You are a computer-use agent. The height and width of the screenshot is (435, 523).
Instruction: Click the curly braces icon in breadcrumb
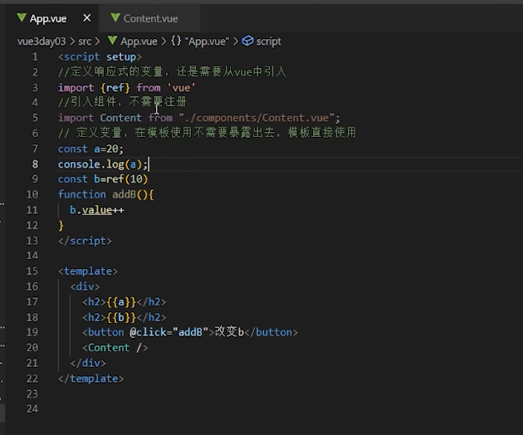(176, 41)
